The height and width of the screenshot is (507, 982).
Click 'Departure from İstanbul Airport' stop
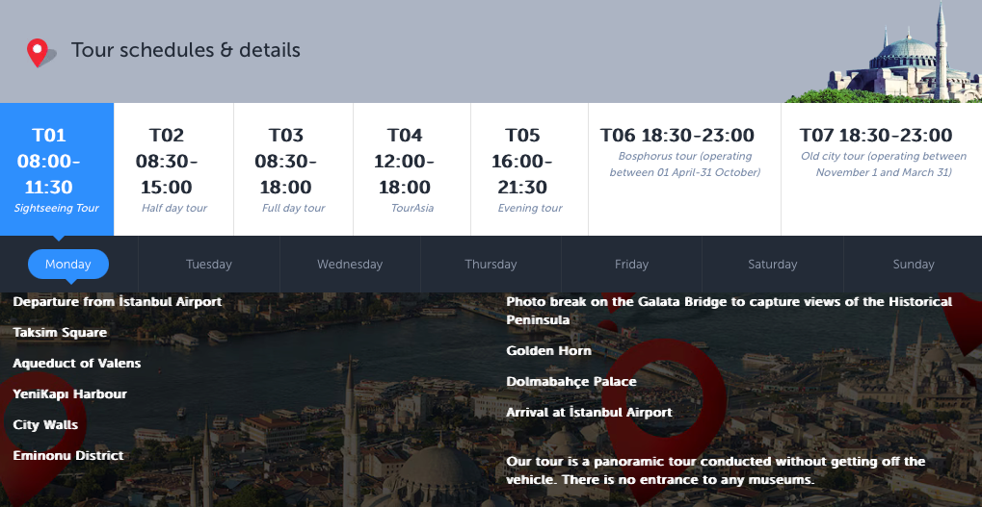pyautogui.click(x=118, y=302)
